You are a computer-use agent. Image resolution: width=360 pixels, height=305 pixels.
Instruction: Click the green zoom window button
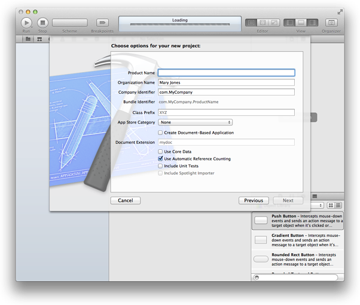tap(35, 12)
